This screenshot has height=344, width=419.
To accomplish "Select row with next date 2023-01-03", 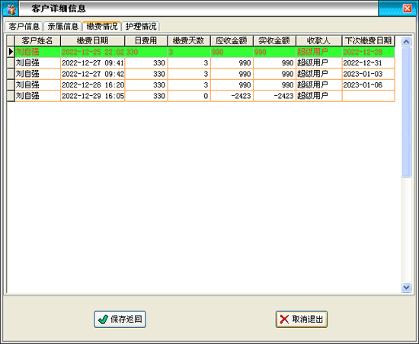I will pyautogui.click(x=200, y=74).
